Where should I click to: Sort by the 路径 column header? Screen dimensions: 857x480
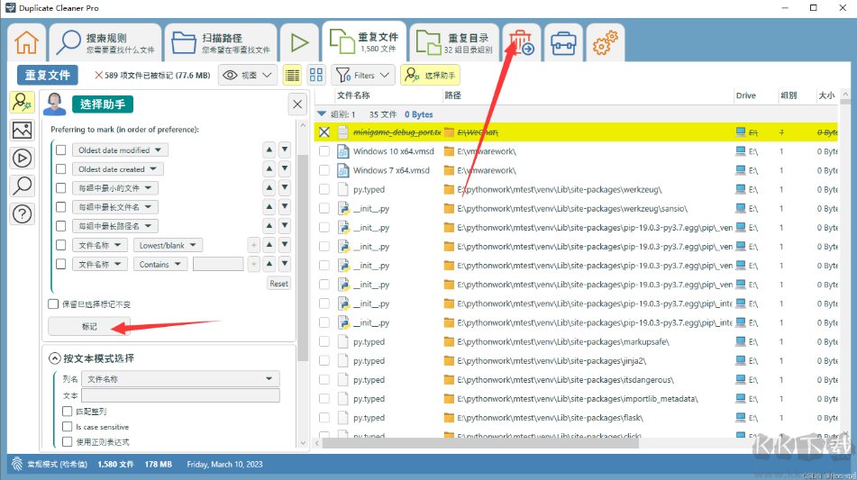click(x=452, y=95)
